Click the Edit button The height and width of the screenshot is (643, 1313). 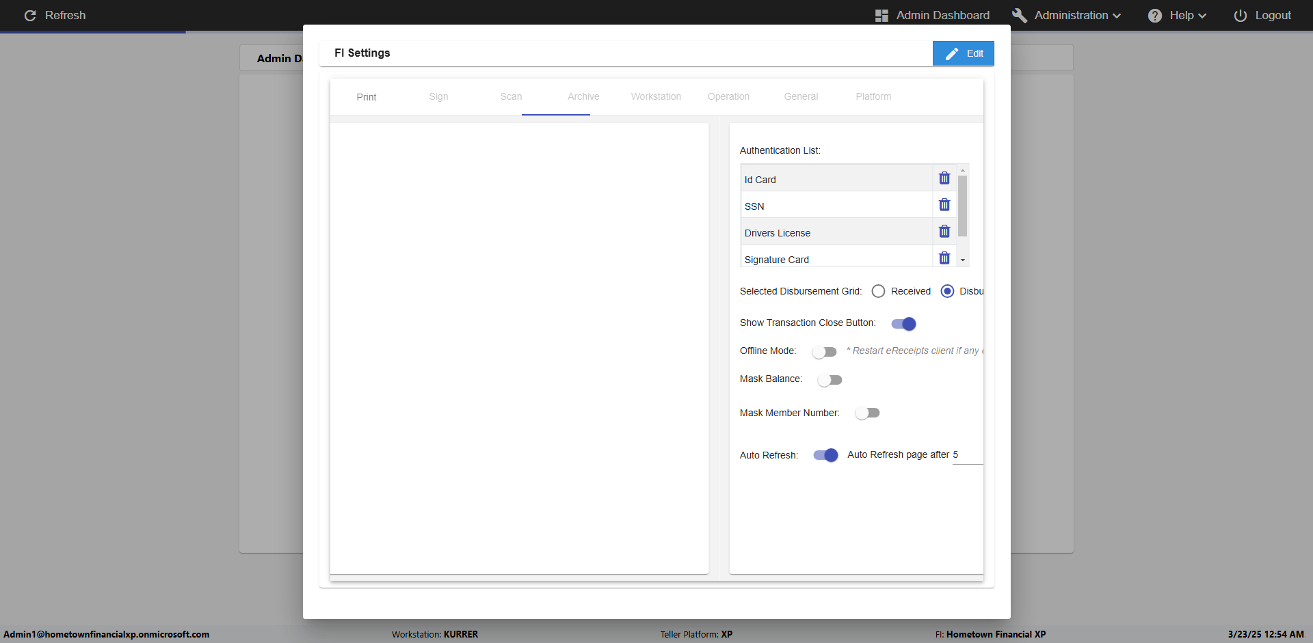click(x=963, y=53)
